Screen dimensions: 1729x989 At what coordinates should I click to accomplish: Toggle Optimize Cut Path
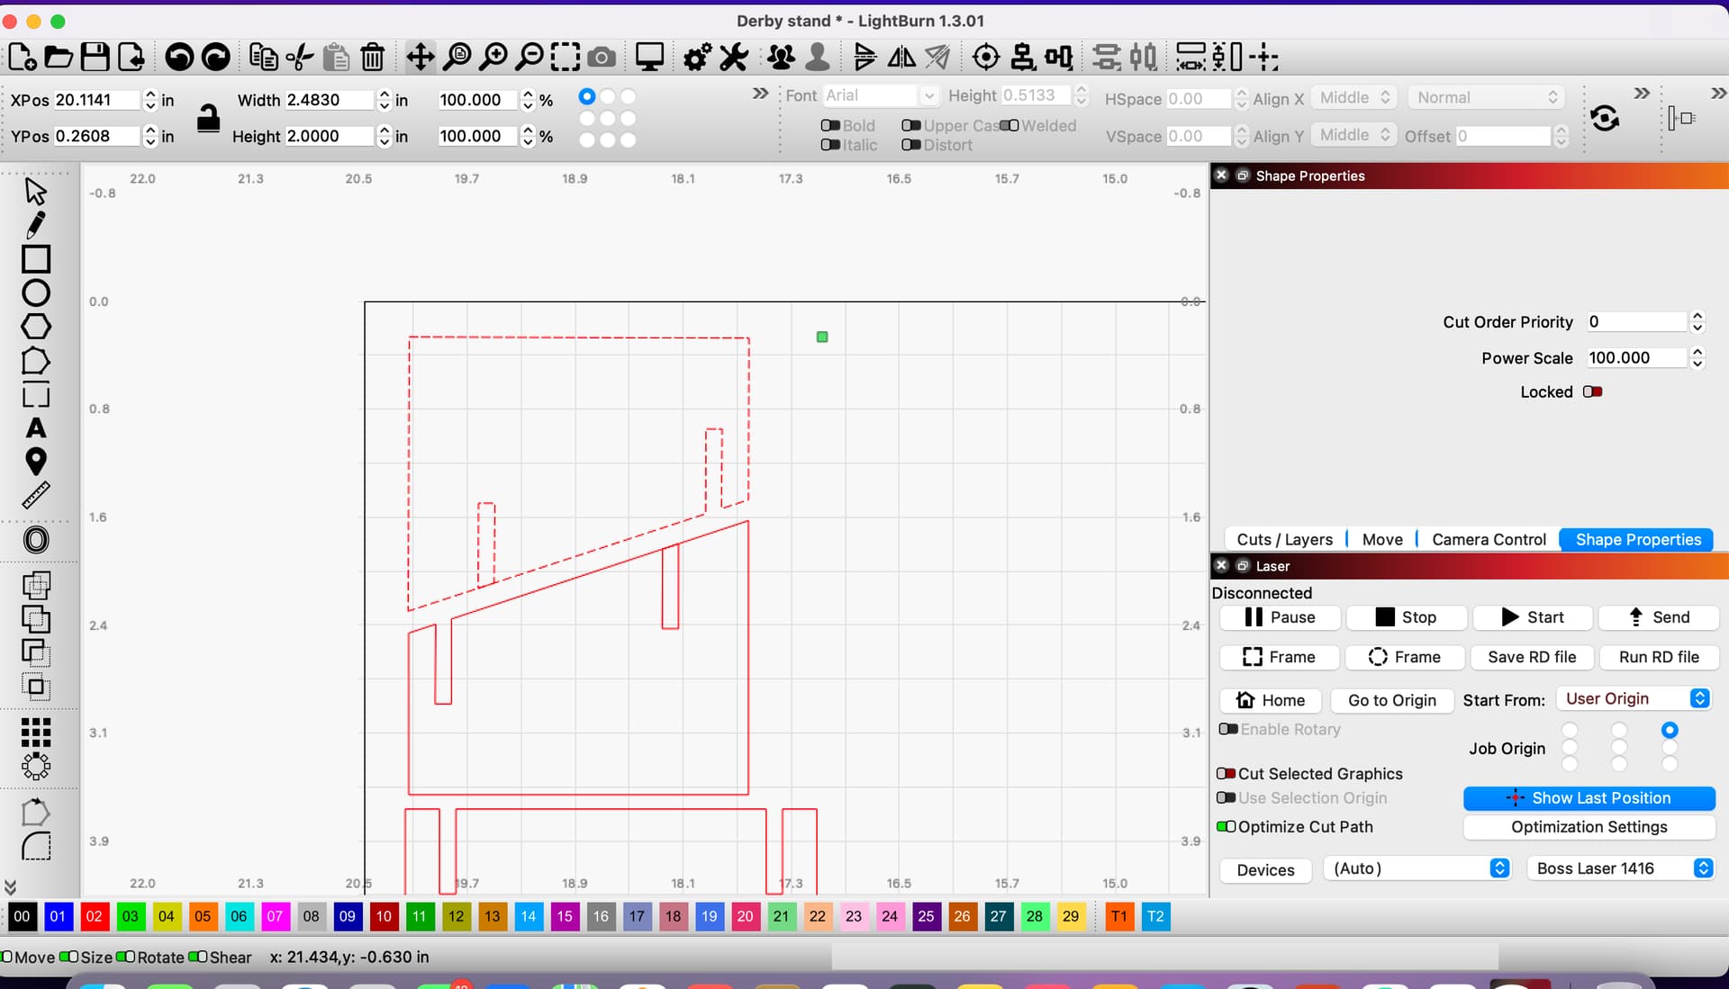coord(1226,827)
